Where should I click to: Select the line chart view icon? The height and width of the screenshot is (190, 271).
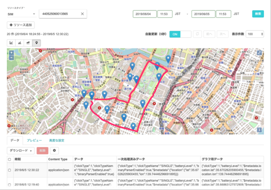pyautogui.click(x=12, y=43)
